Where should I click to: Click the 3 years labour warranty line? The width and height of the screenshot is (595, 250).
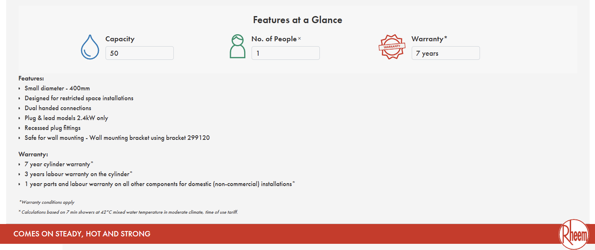pyautogui.click(x=77, y=174)
